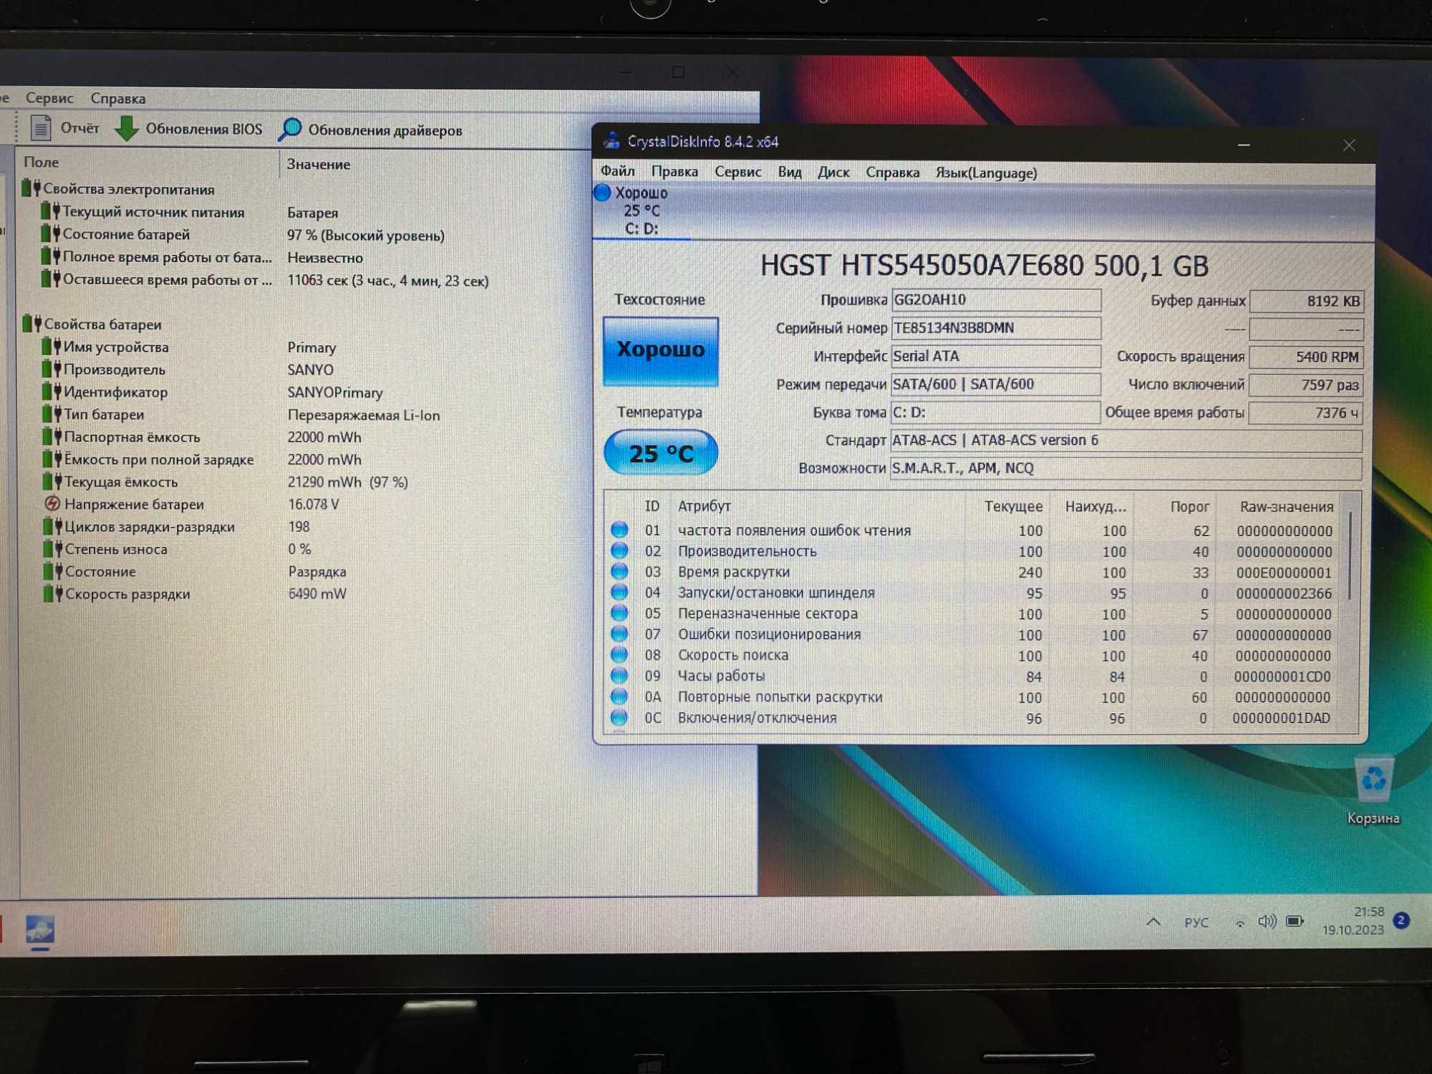Open the Сервис menu in AIDA64 window
Image resolution: width=1432 pixels, height=1074 pixels.
click(x=49, y=98)
